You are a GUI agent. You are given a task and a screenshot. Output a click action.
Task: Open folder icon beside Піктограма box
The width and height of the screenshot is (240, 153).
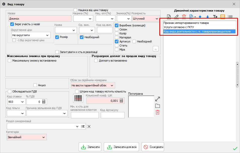pos(157,106)
